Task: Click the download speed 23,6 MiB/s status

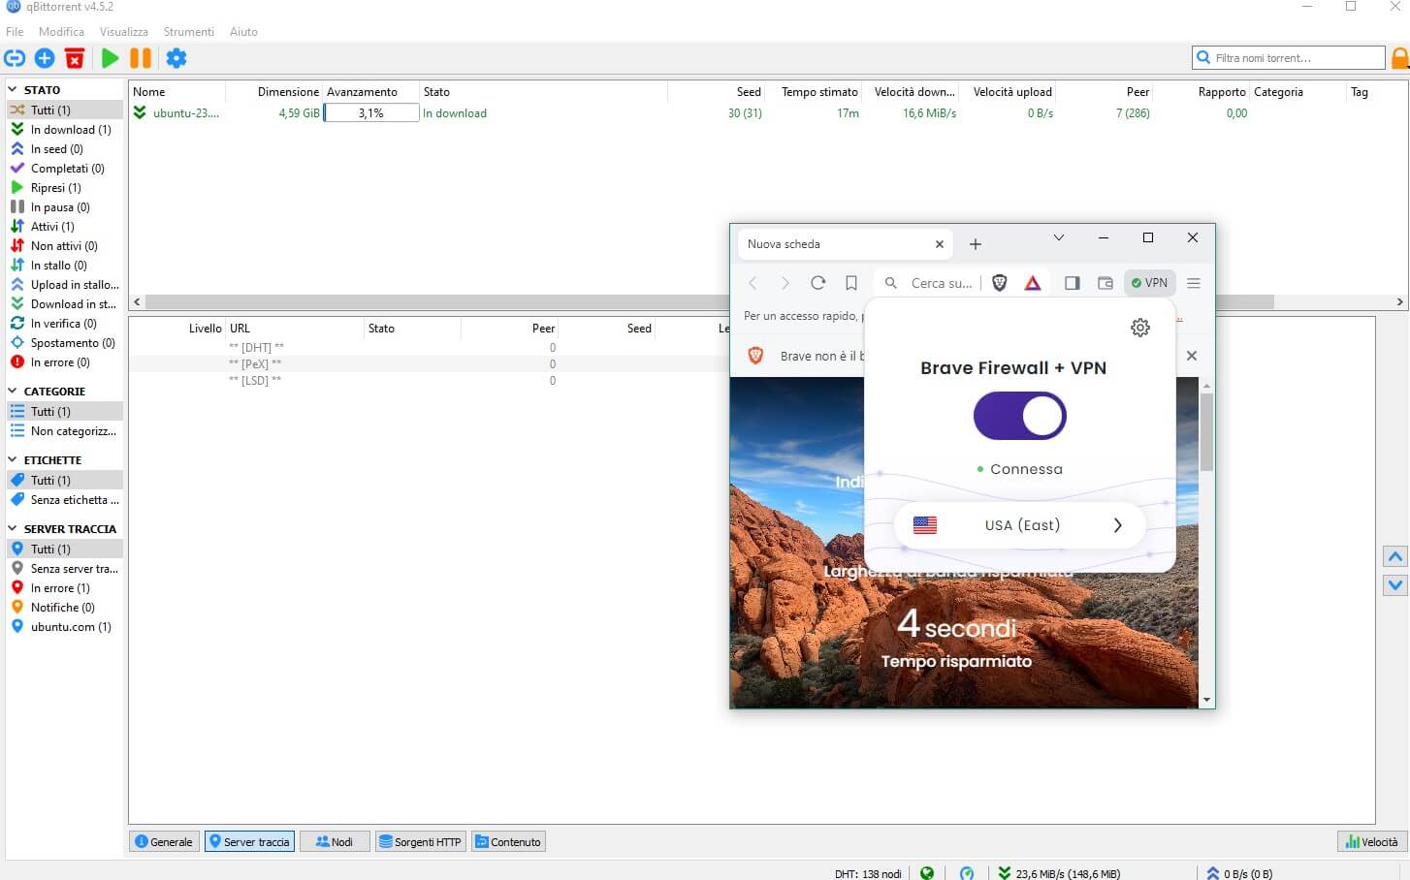Action: point(1059,873)
